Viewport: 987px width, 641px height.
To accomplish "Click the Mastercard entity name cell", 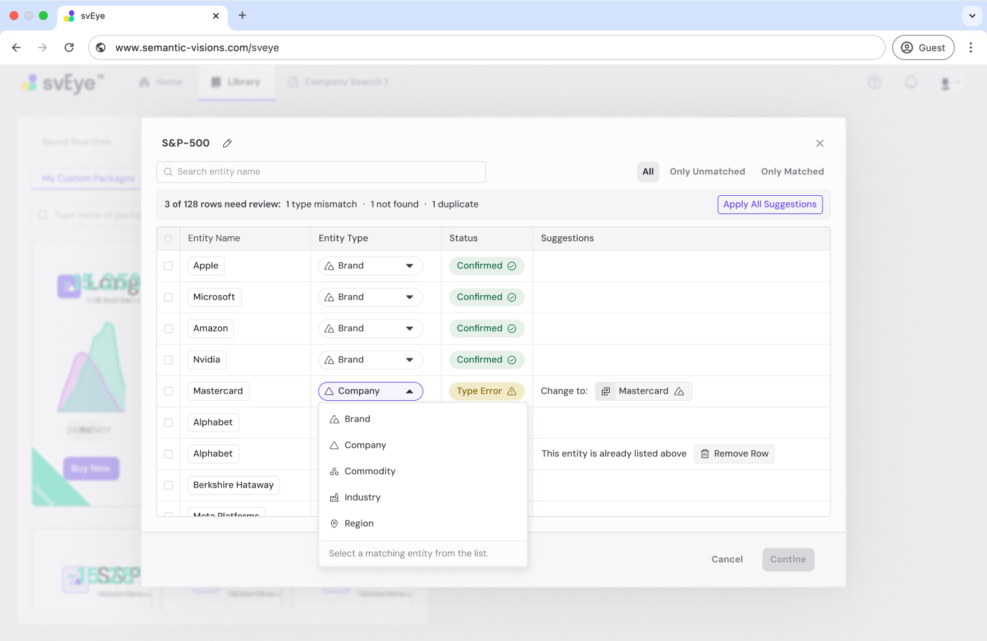I will (218, 391).
